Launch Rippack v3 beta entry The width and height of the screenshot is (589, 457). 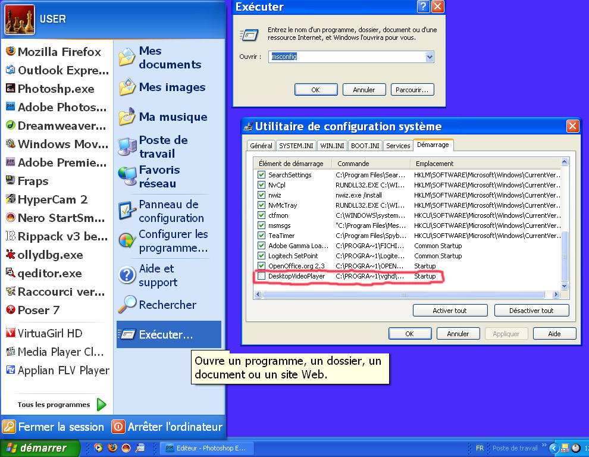[x=57, y=236]
